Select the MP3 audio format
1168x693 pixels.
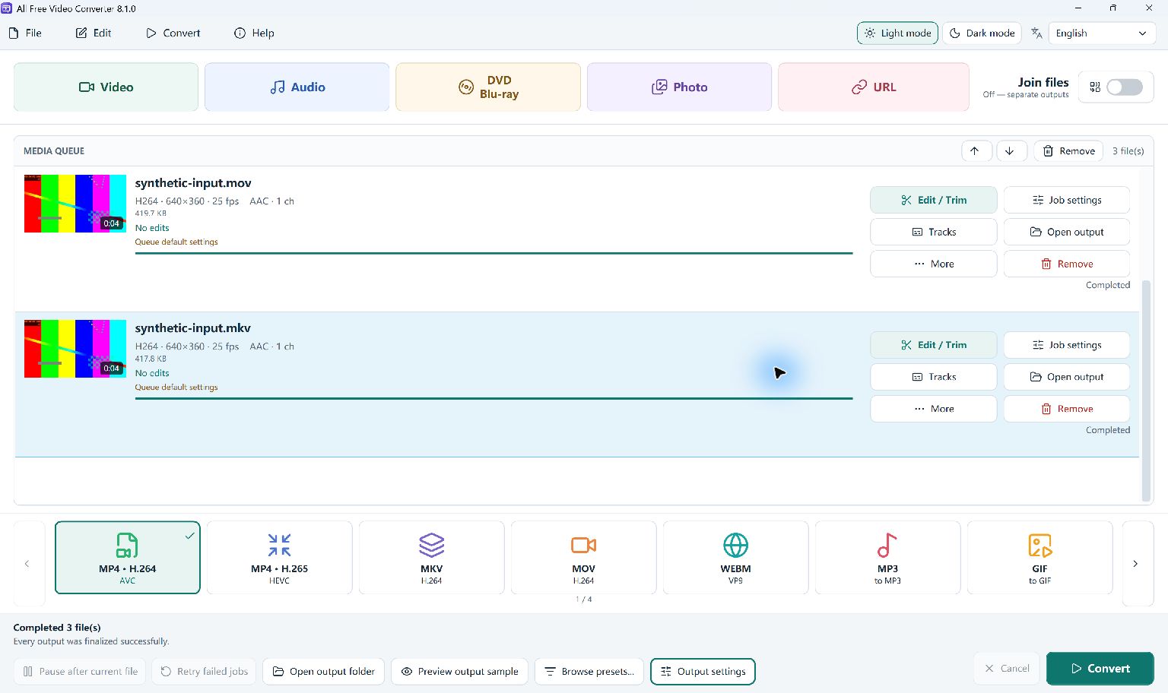point(887,557)
